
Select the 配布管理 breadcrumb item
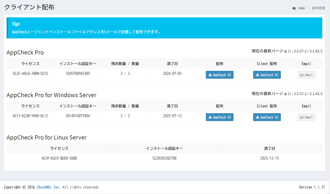coord(318,8)
